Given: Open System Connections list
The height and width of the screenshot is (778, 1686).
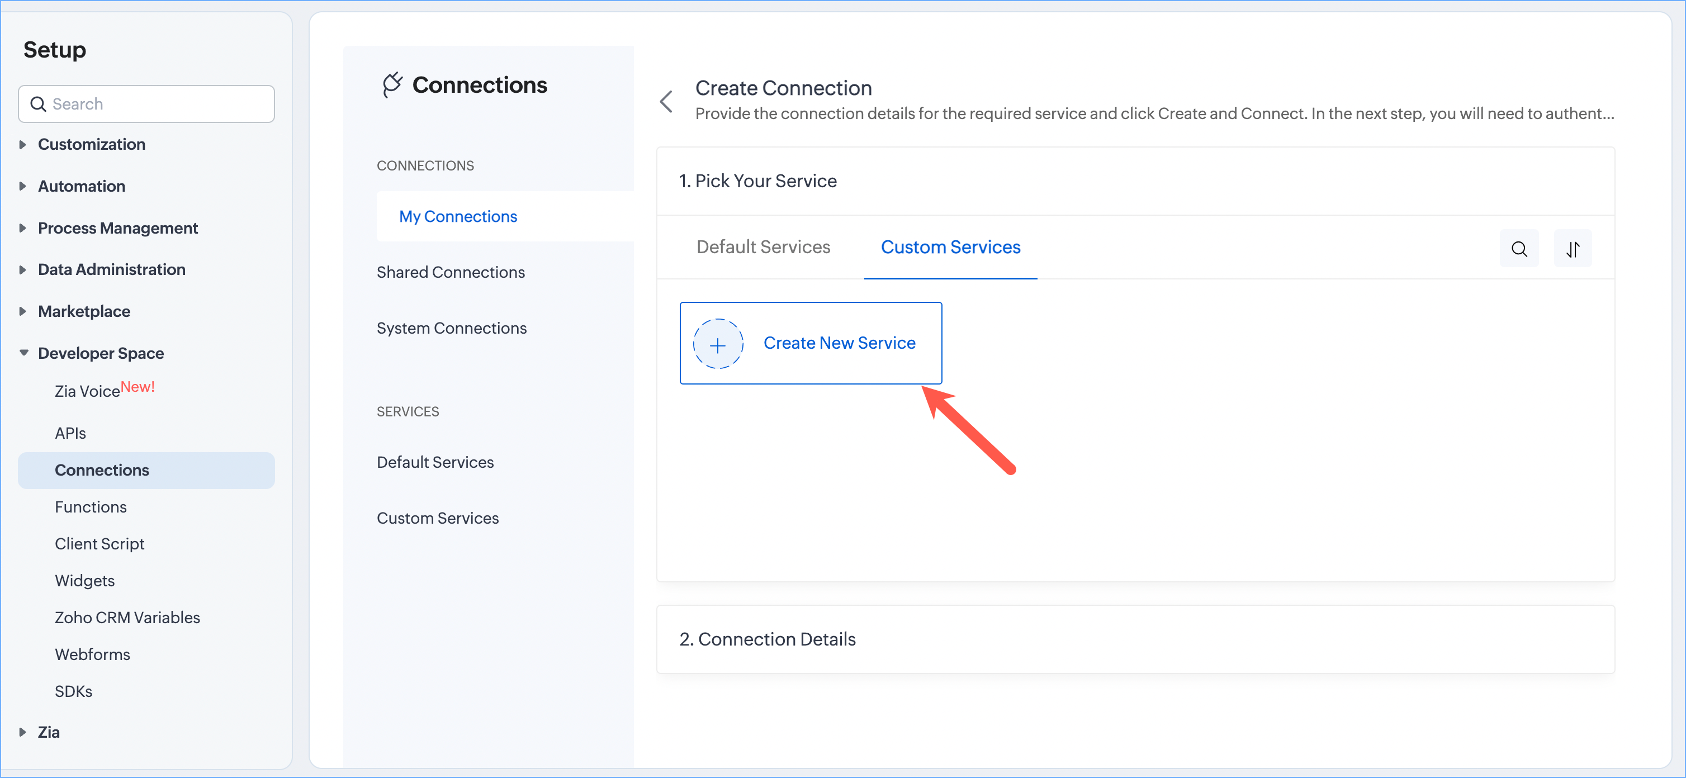Looking at the screenshot, I should [452, 328].
